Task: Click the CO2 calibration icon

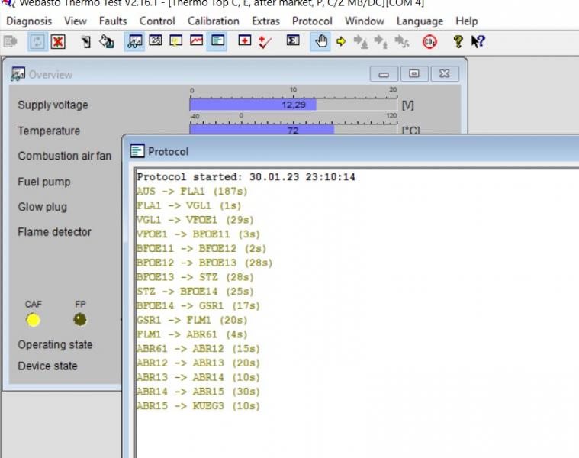Action: (429, 42)
